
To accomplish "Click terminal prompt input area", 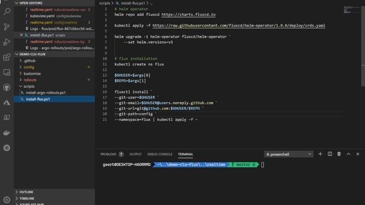I will pyautogui.click(x=262, y=165).
